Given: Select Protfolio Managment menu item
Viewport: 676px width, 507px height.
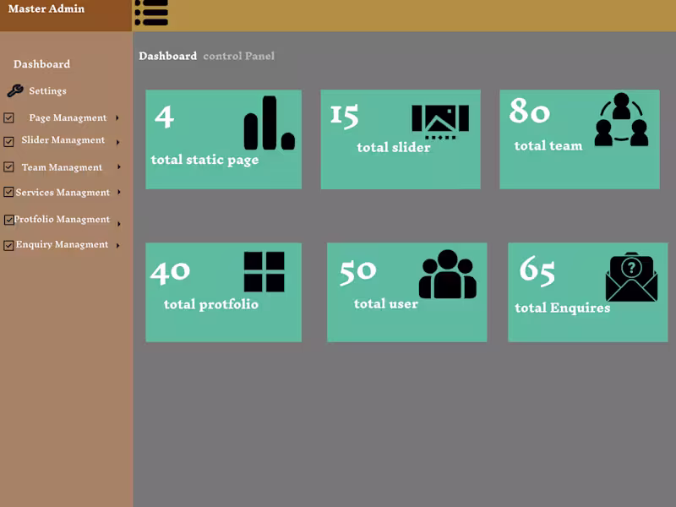Looking at the screenshot, I should point(62,220).
